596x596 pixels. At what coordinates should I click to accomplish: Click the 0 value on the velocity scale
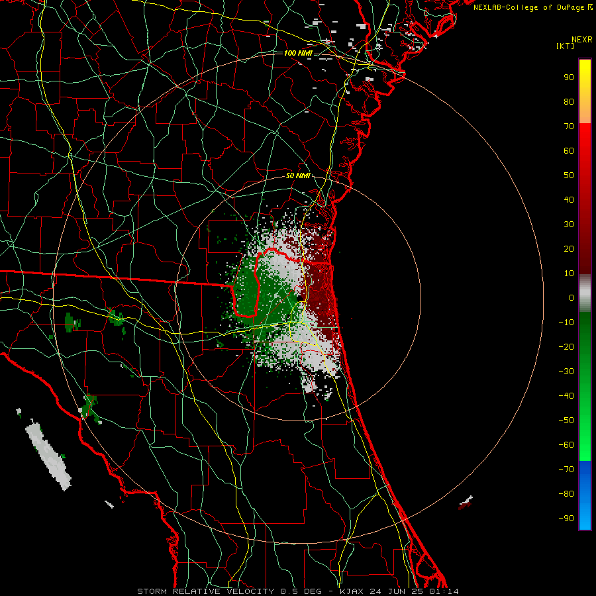pos(571,297)
